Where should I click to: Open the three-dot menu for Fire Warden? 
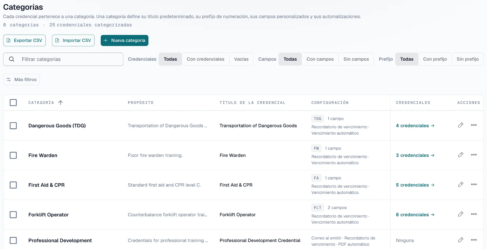[474, 155]
